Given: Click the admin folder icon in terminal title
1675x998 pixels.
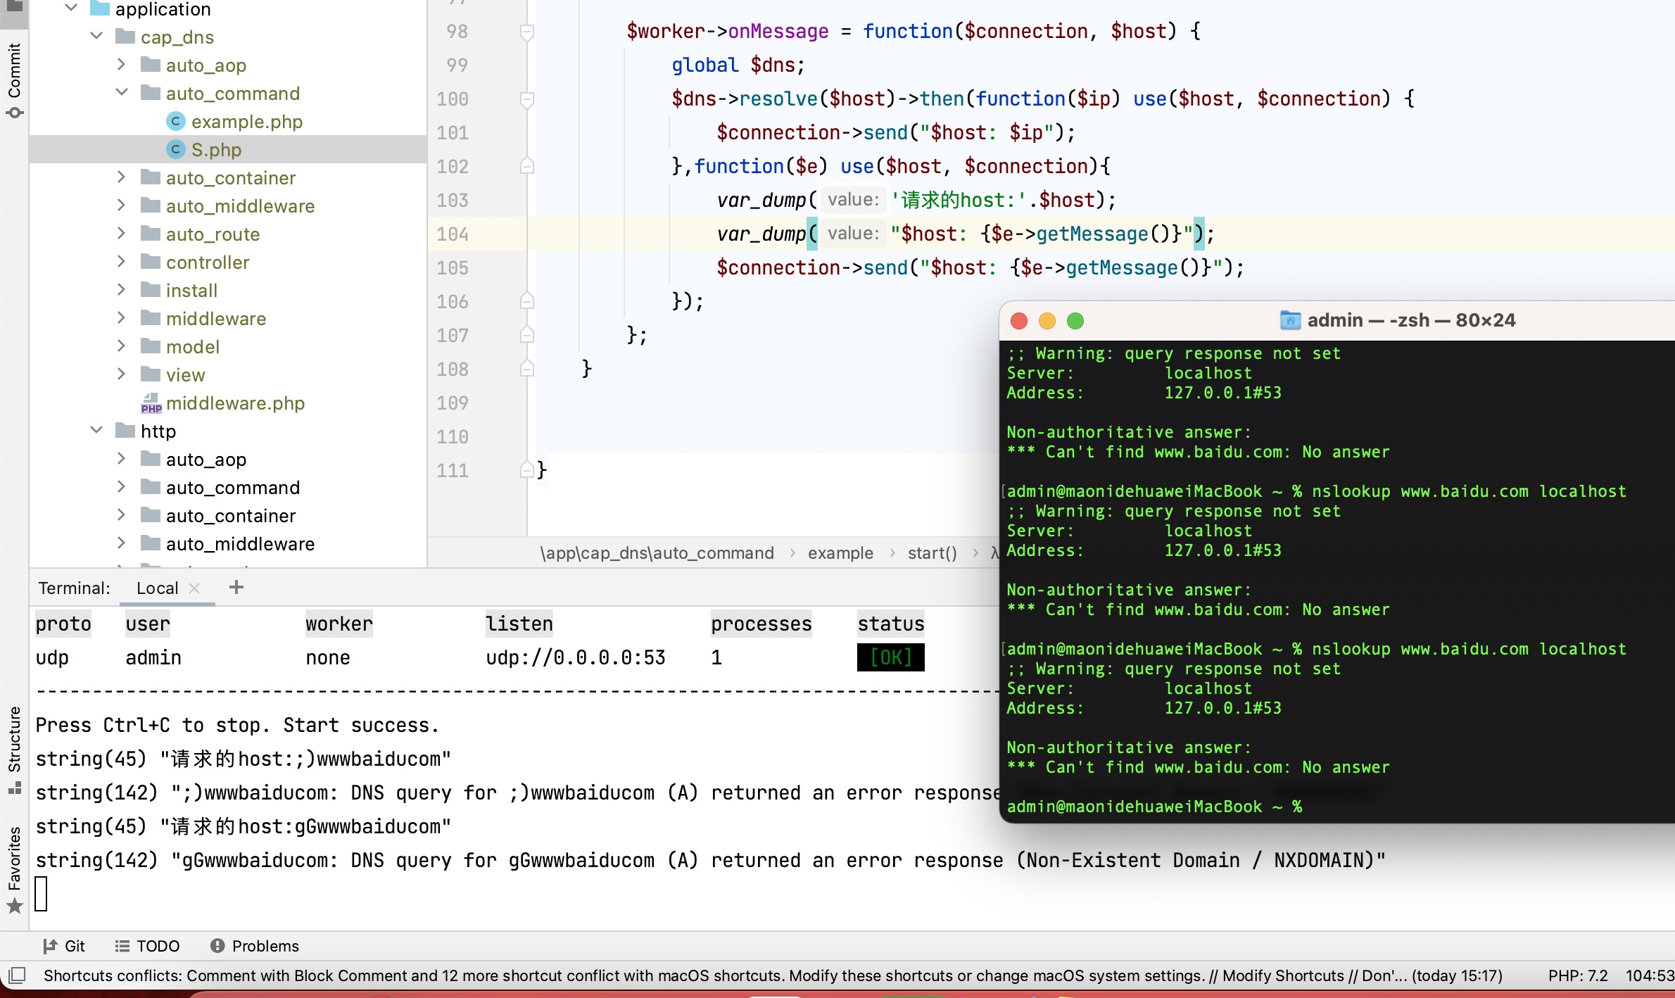Looking at the screenshot, I should (1289, 320).
